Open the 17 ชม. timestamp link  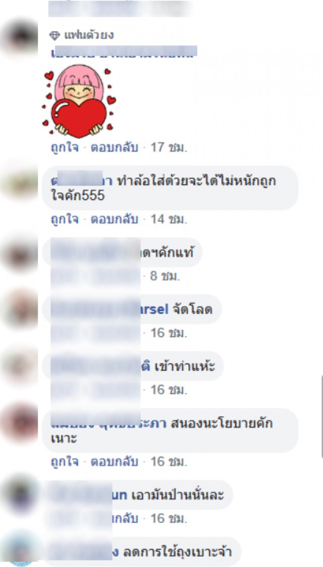pyautogui.click(x=169, y=148)
